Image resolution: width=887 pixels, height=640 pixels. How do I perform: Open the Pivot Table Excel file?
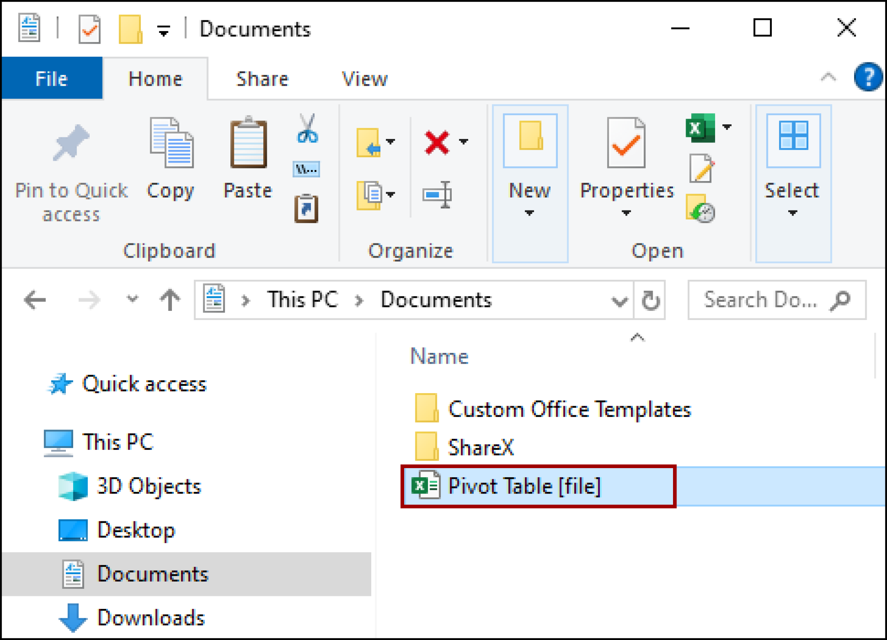(x=524, y=485)
